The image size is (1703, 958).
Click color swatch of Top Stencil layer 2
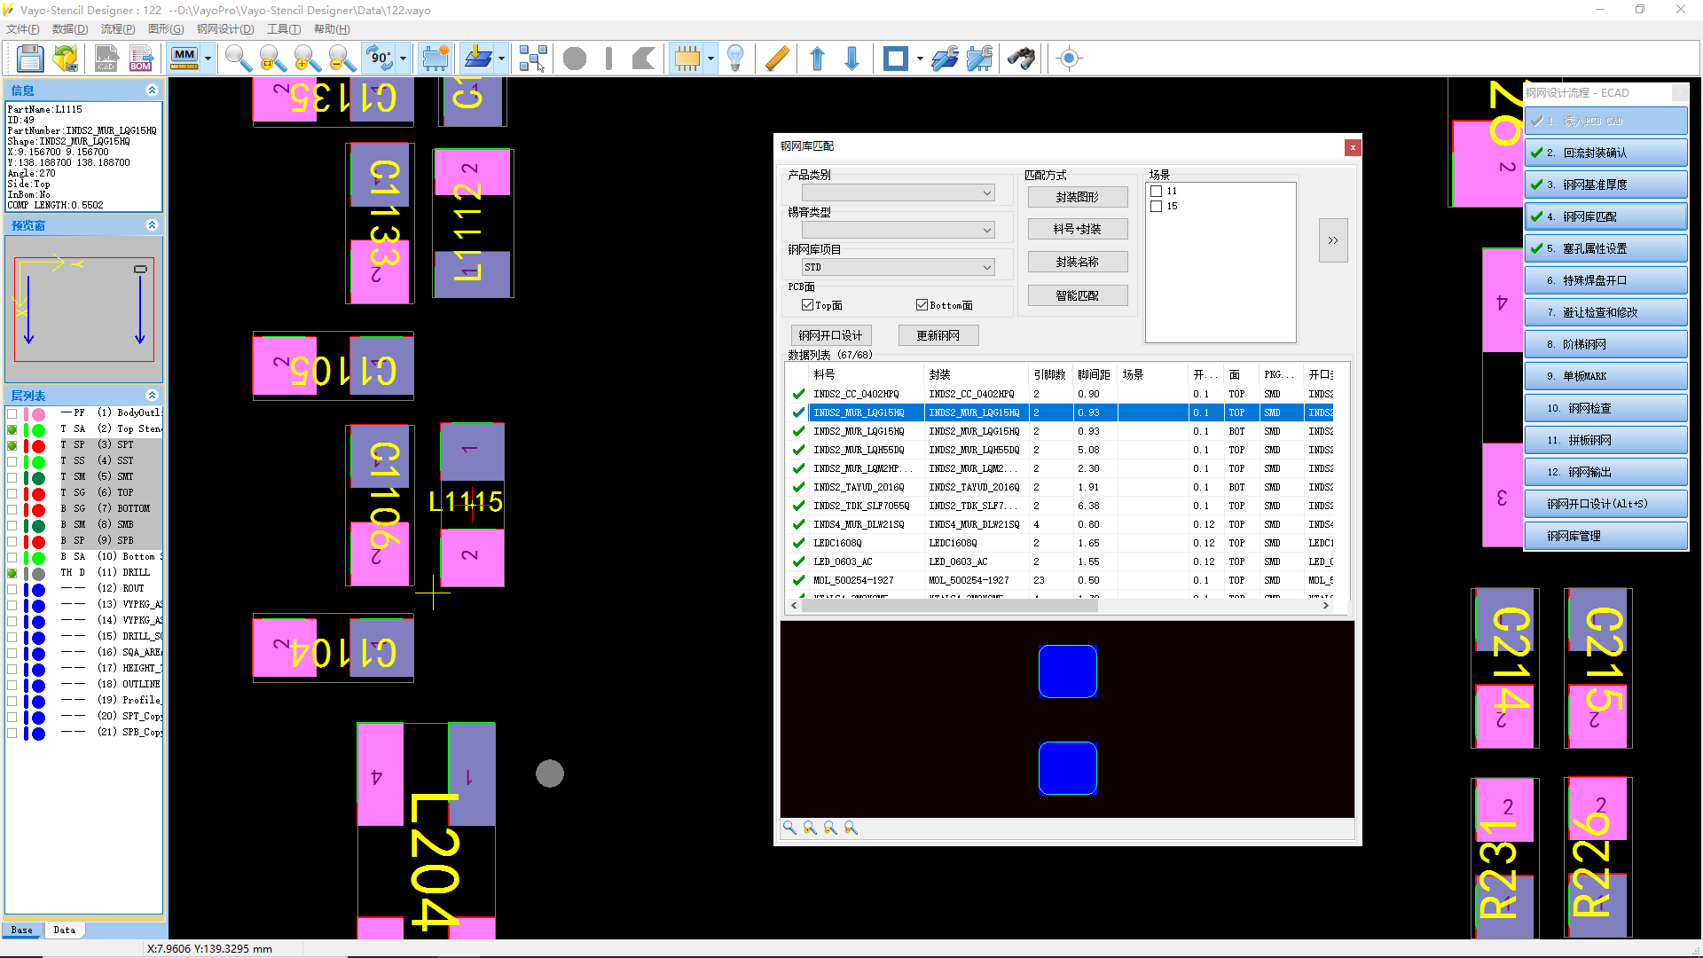tap(38, 429)
